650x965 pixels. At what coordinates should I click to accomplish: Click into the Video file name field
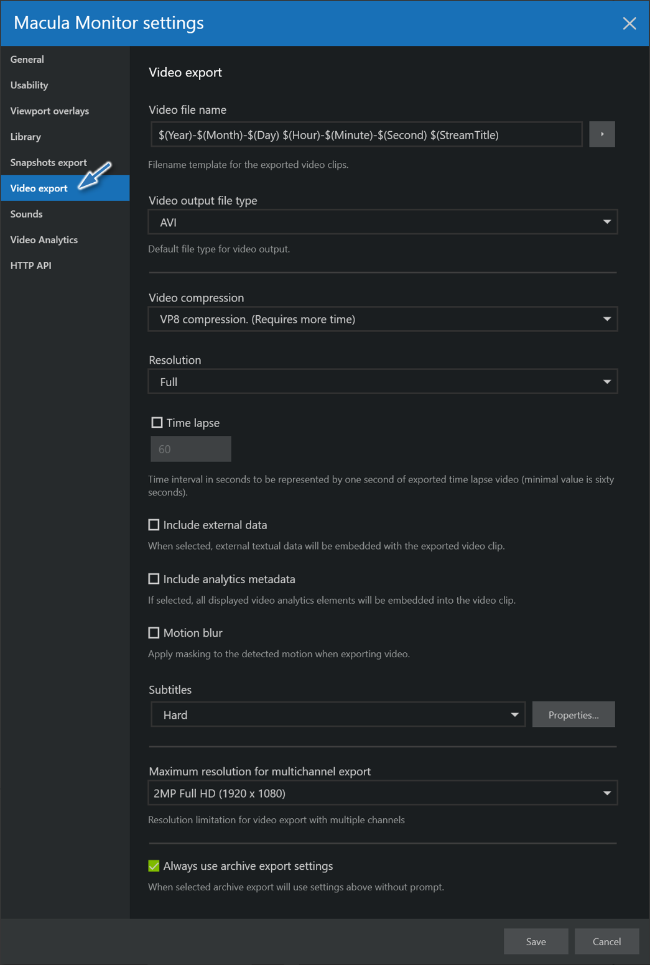click(366, 134)
